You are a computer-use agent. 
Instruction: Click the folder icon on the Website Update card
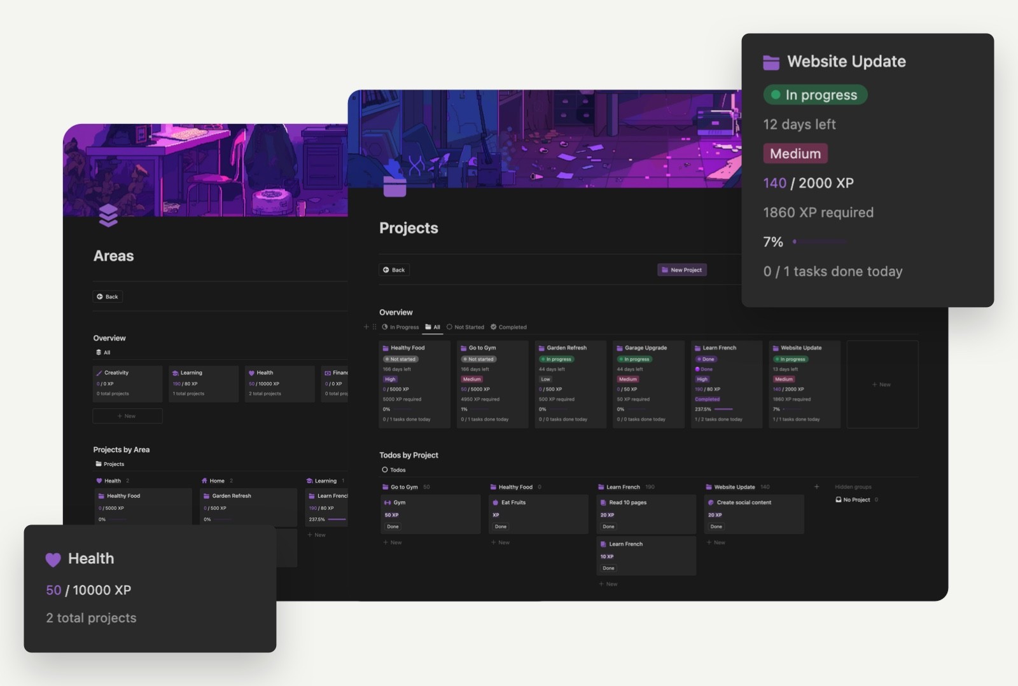[x=770, y=61]
